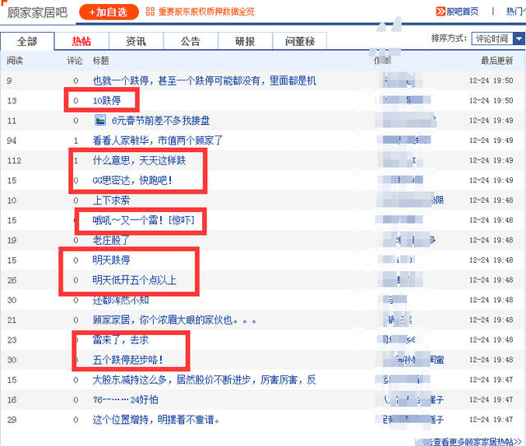Click the speaker icon before the pledge notice
Screen dimensions: 526x446
pos(150,12)
